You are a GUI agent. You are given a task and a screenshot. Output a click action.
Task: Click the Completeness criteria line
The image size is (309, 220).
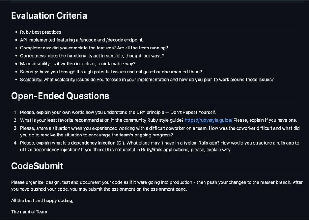pyautogui.click(x=94, y=48)
